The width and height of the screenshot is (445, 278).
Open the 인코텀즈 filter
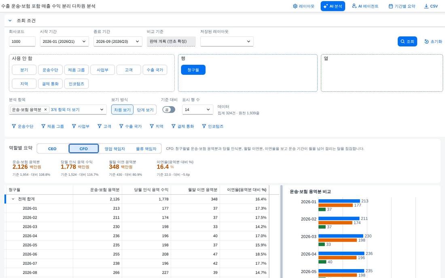pyautogui.click(x=212, y=126)
